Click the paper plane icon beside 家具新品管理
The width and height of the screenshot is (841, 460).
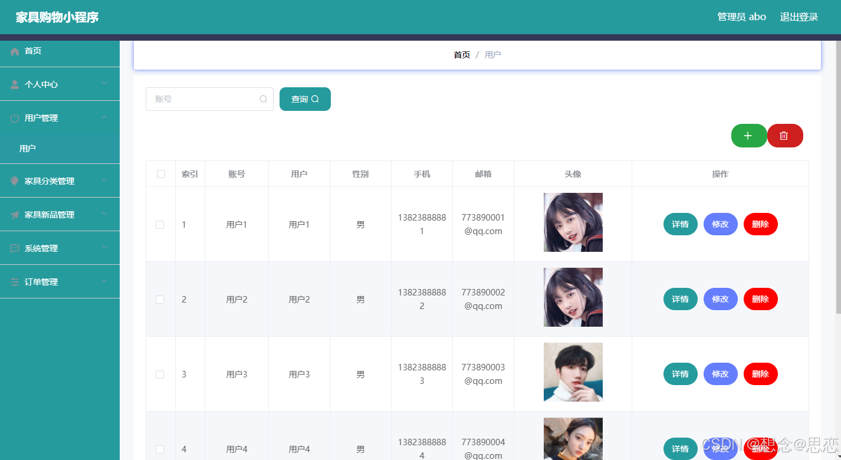15,215
